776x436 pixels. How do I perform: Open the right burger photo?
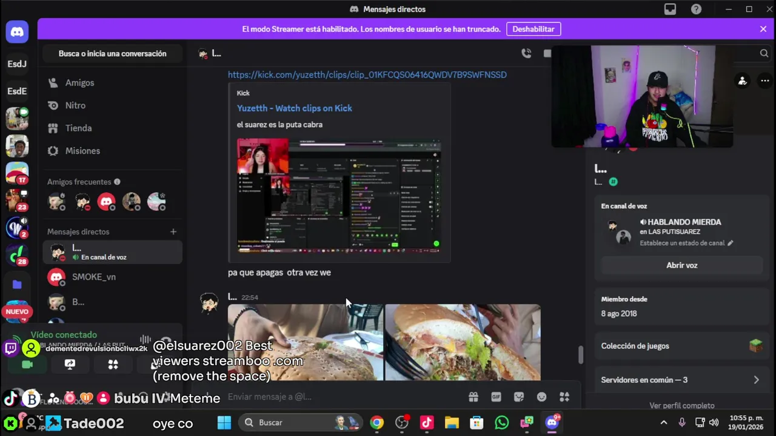463,342
